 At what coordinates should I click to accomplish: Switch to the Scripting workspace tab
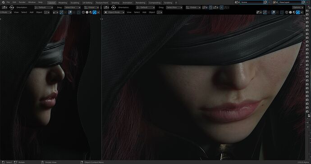(x=168, y=3)
